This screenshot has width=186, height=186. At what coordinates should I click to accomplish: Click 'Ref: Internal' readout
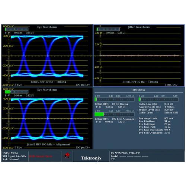tap(11, 159)
